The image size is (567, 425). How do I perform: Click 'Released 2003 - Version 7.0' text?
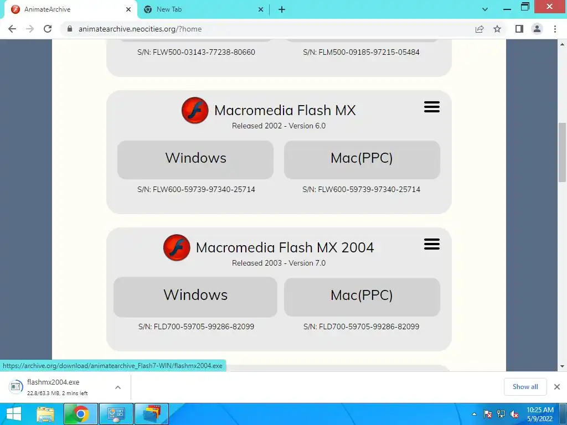coord(279,263)
